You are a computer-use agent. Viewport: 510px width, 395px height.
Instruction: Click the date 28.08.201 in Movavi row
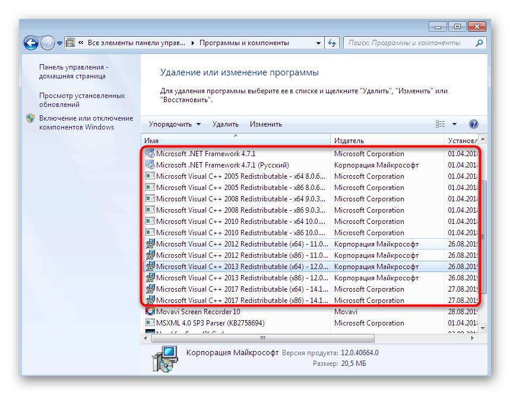point(463,312)
